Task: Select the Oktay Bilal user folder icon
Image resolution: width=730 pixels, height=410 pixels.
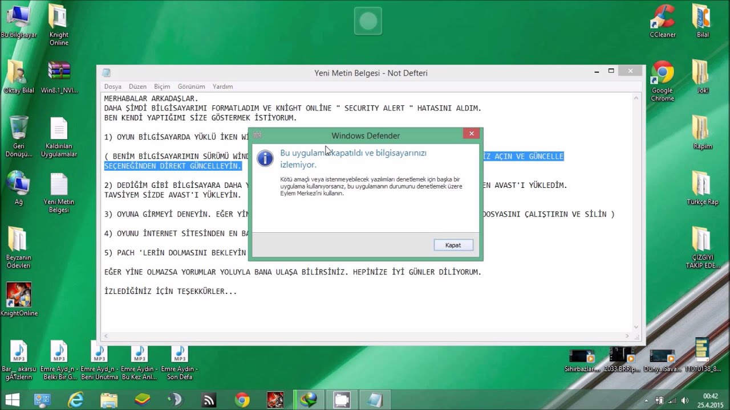Action: (18, 76)
